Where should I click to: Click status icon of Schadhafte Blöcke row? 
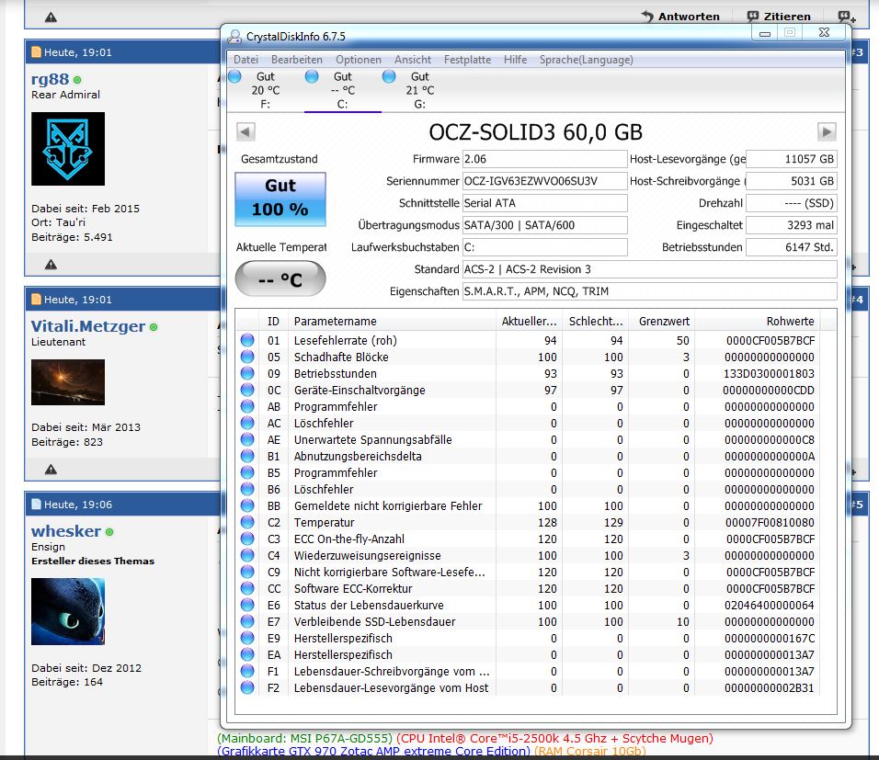247,357
